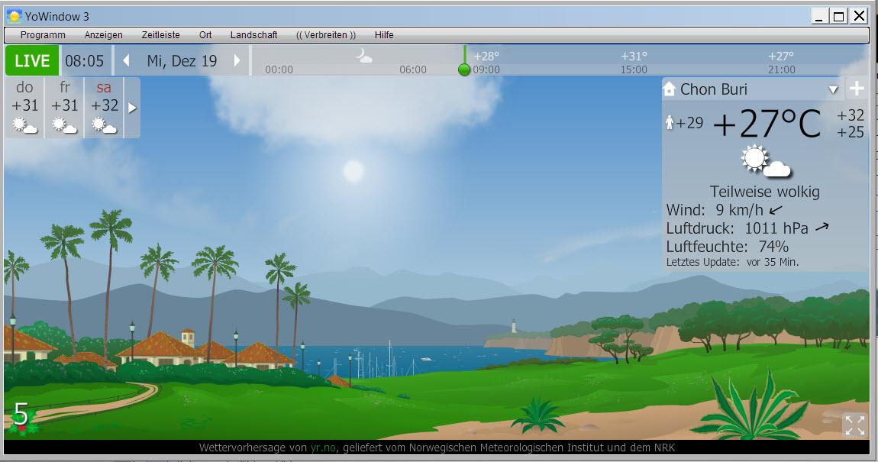878x462 pixels.
Task: Click the green timeline marker handle
Action: pos(464,69)
